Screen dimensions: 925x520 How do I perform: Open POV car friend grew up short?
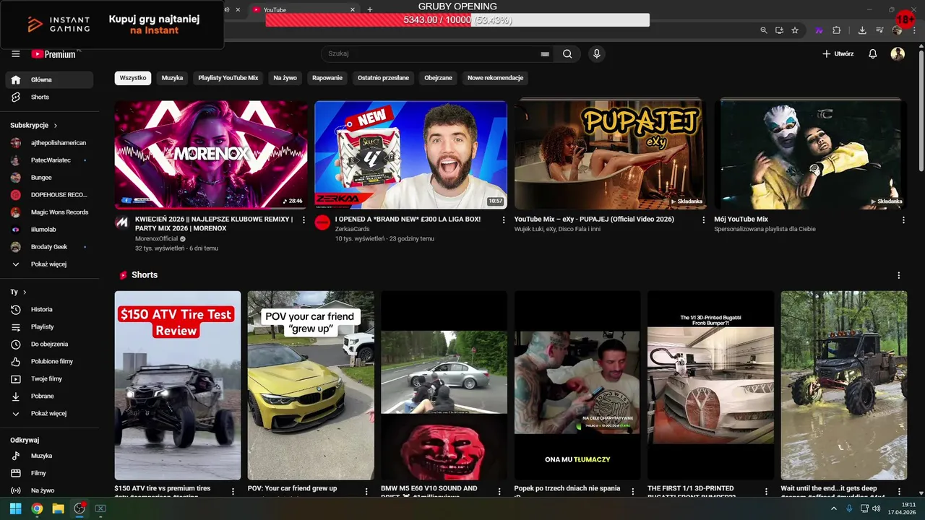coord(311,385)
